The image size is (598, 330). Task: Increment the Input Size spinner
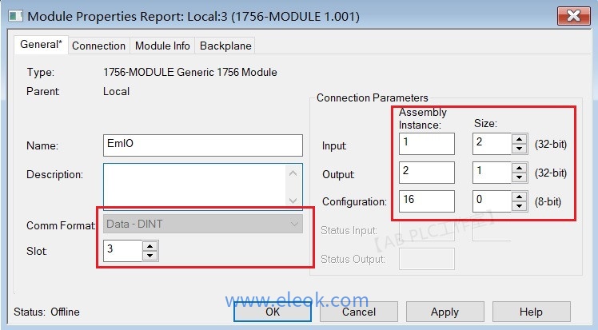(519, 139)
